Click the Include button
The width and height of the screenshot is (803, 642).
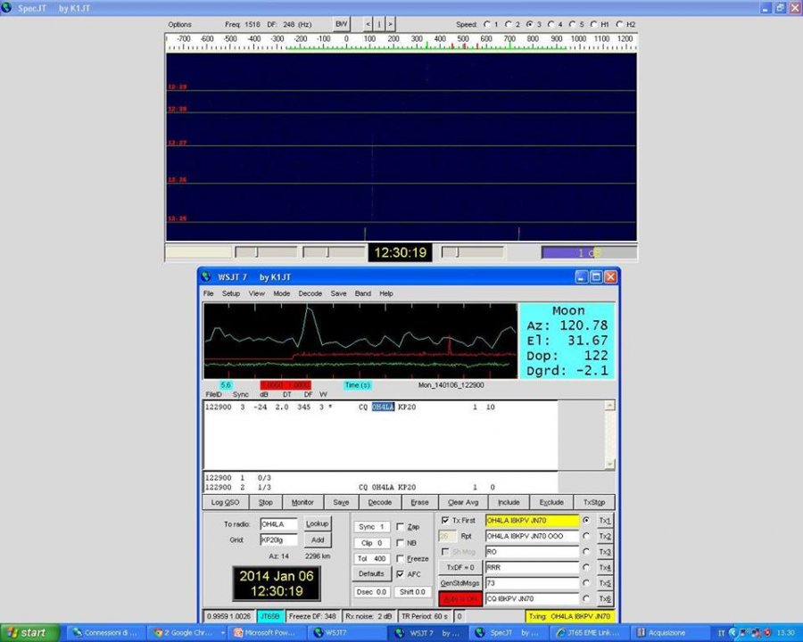click(509, 502)
